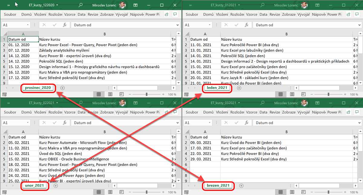Image resolution: width=363 pixels, height=195 pixels.
Task: Click the search magnifier in ET_kurzy_012021 window
Action: coord(262,5)
